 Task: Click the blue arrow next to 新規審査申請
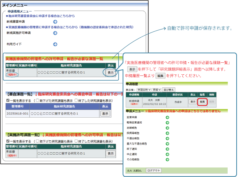55,22
